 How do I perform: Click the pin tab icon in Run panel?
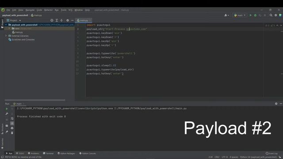tap(7, 132)
